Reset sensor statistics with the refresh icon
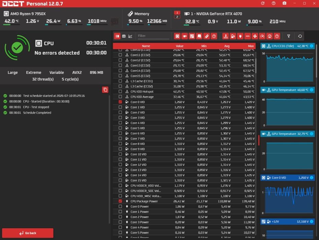 (300, 36)
